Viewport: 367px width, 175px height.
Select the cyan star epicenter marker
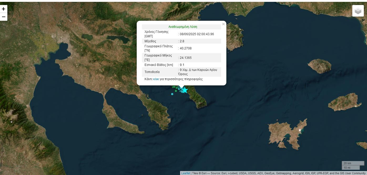[x=185, y=90]
